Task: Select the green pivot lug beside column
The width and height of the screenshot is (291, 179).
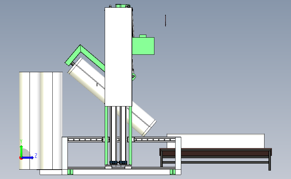Action: point(134,76)
